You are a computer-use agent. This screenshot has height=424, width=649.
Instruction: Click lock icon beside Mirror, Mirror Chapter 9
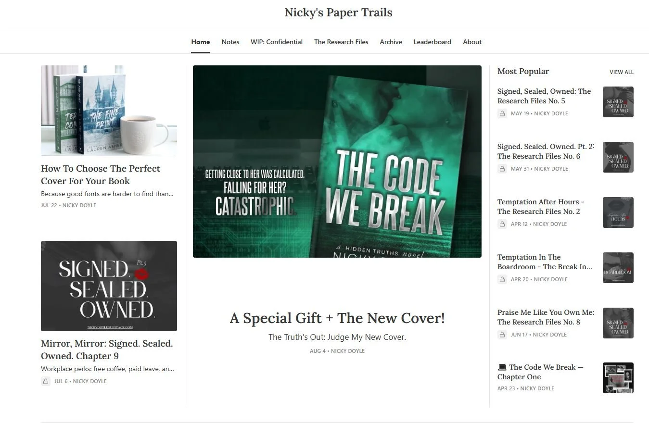point(46,381)
